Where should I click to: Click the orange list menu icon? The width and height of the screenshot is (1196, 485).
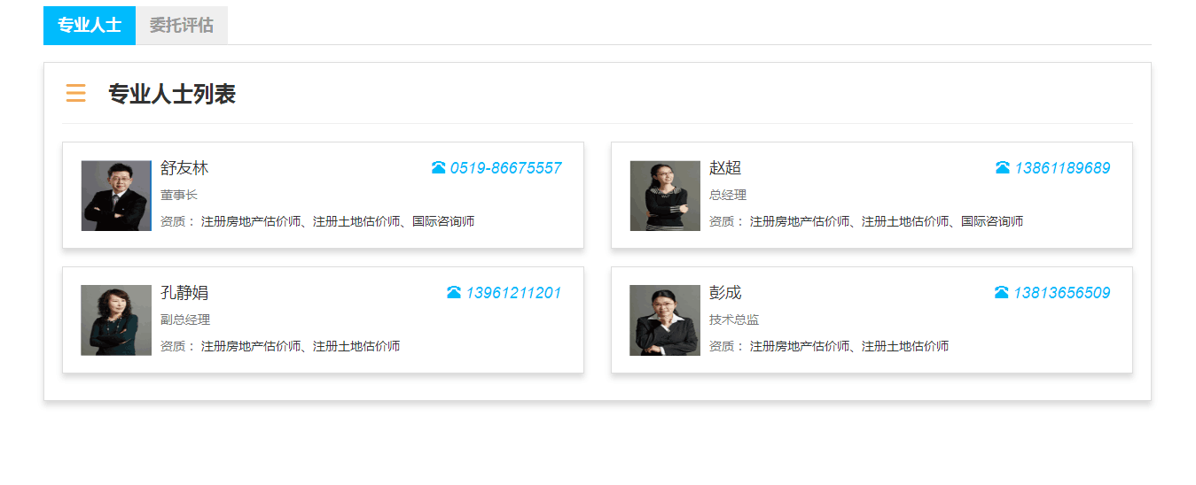point(75,94)
